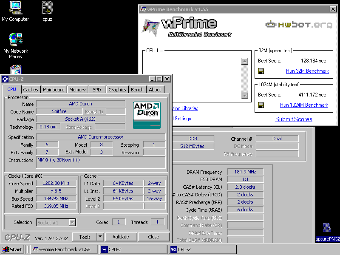Click the CPU-Z title bar icon
The width and height of the screenshot is (340, 255).
point(5,79)
